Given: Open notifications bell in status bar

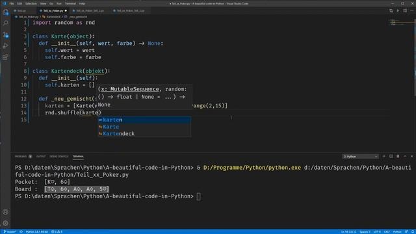Looking at the screenshot, I should pyautogui.click(x=413, y=231).
